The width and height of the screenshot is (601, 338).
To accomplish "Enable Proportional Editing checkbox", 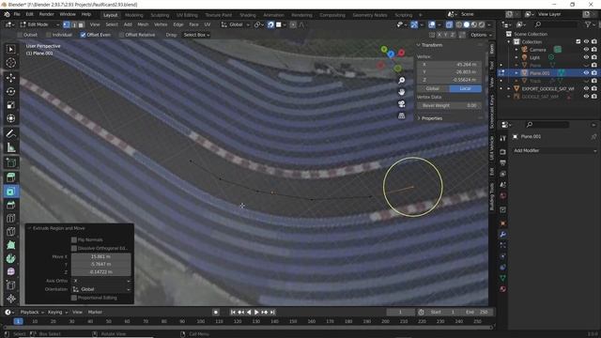I will tap(74, 298).
